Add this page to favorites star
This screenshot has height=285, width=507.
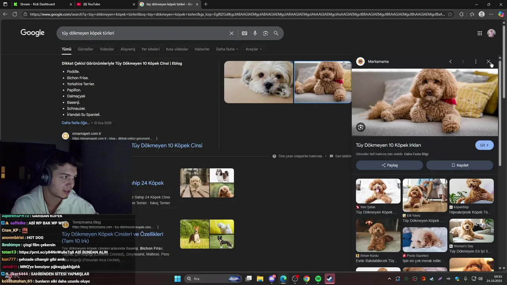450,14
